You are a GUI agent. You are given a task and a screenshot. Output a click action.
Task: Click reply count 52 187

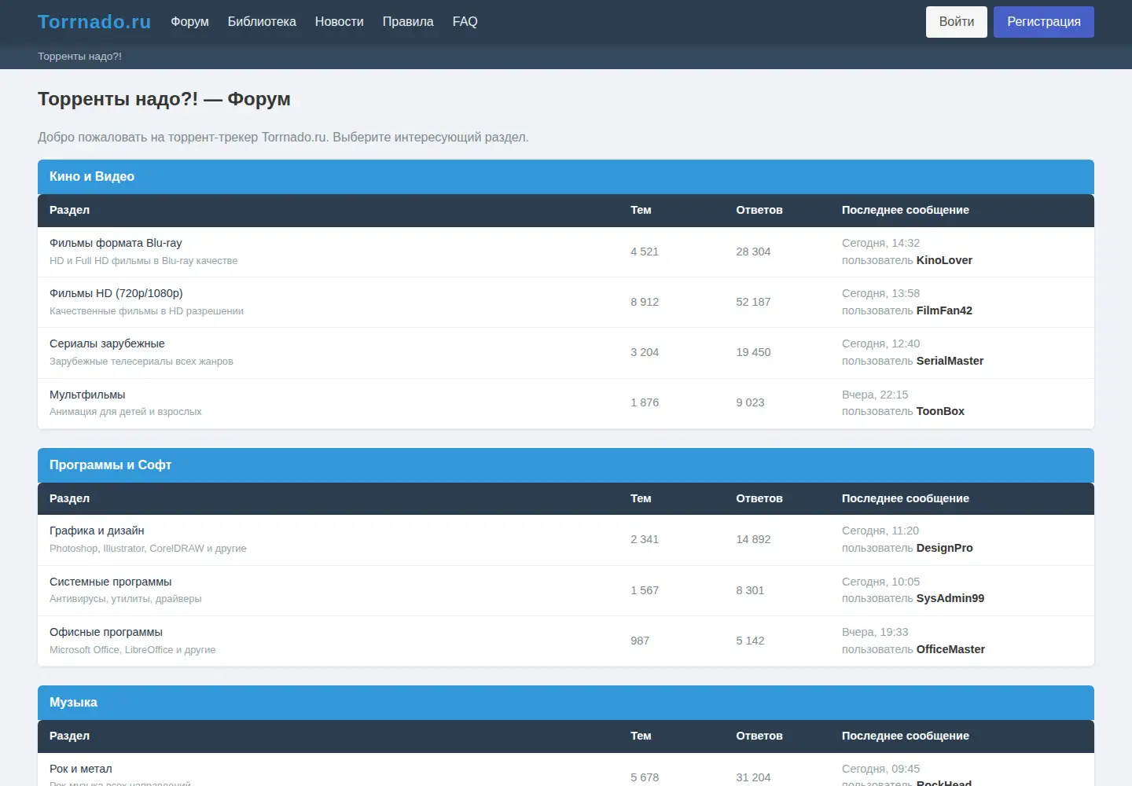753,302
